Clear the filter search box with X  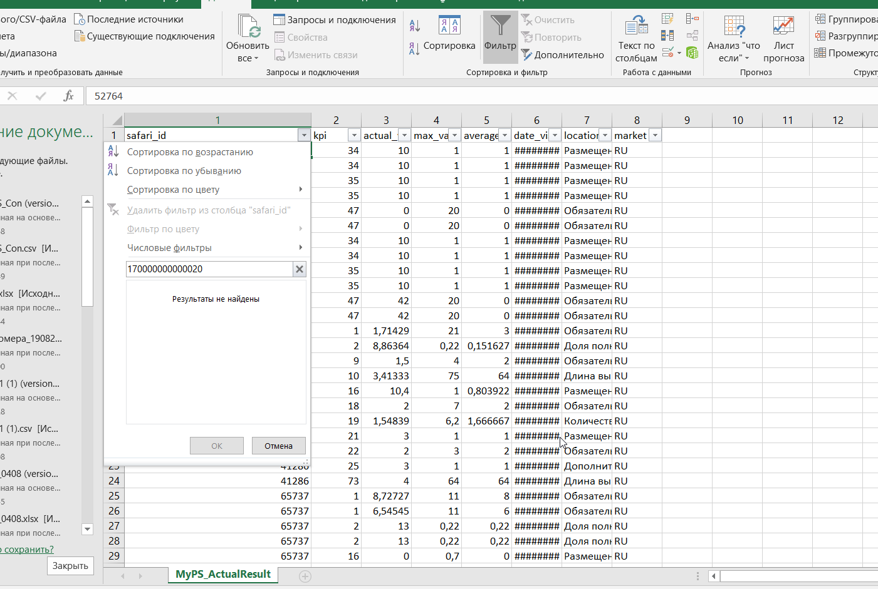(300, 269)
